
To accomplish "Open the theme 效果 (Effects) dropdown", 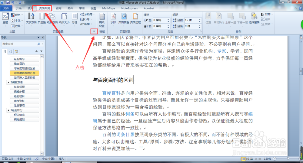I will click(17, 26).
